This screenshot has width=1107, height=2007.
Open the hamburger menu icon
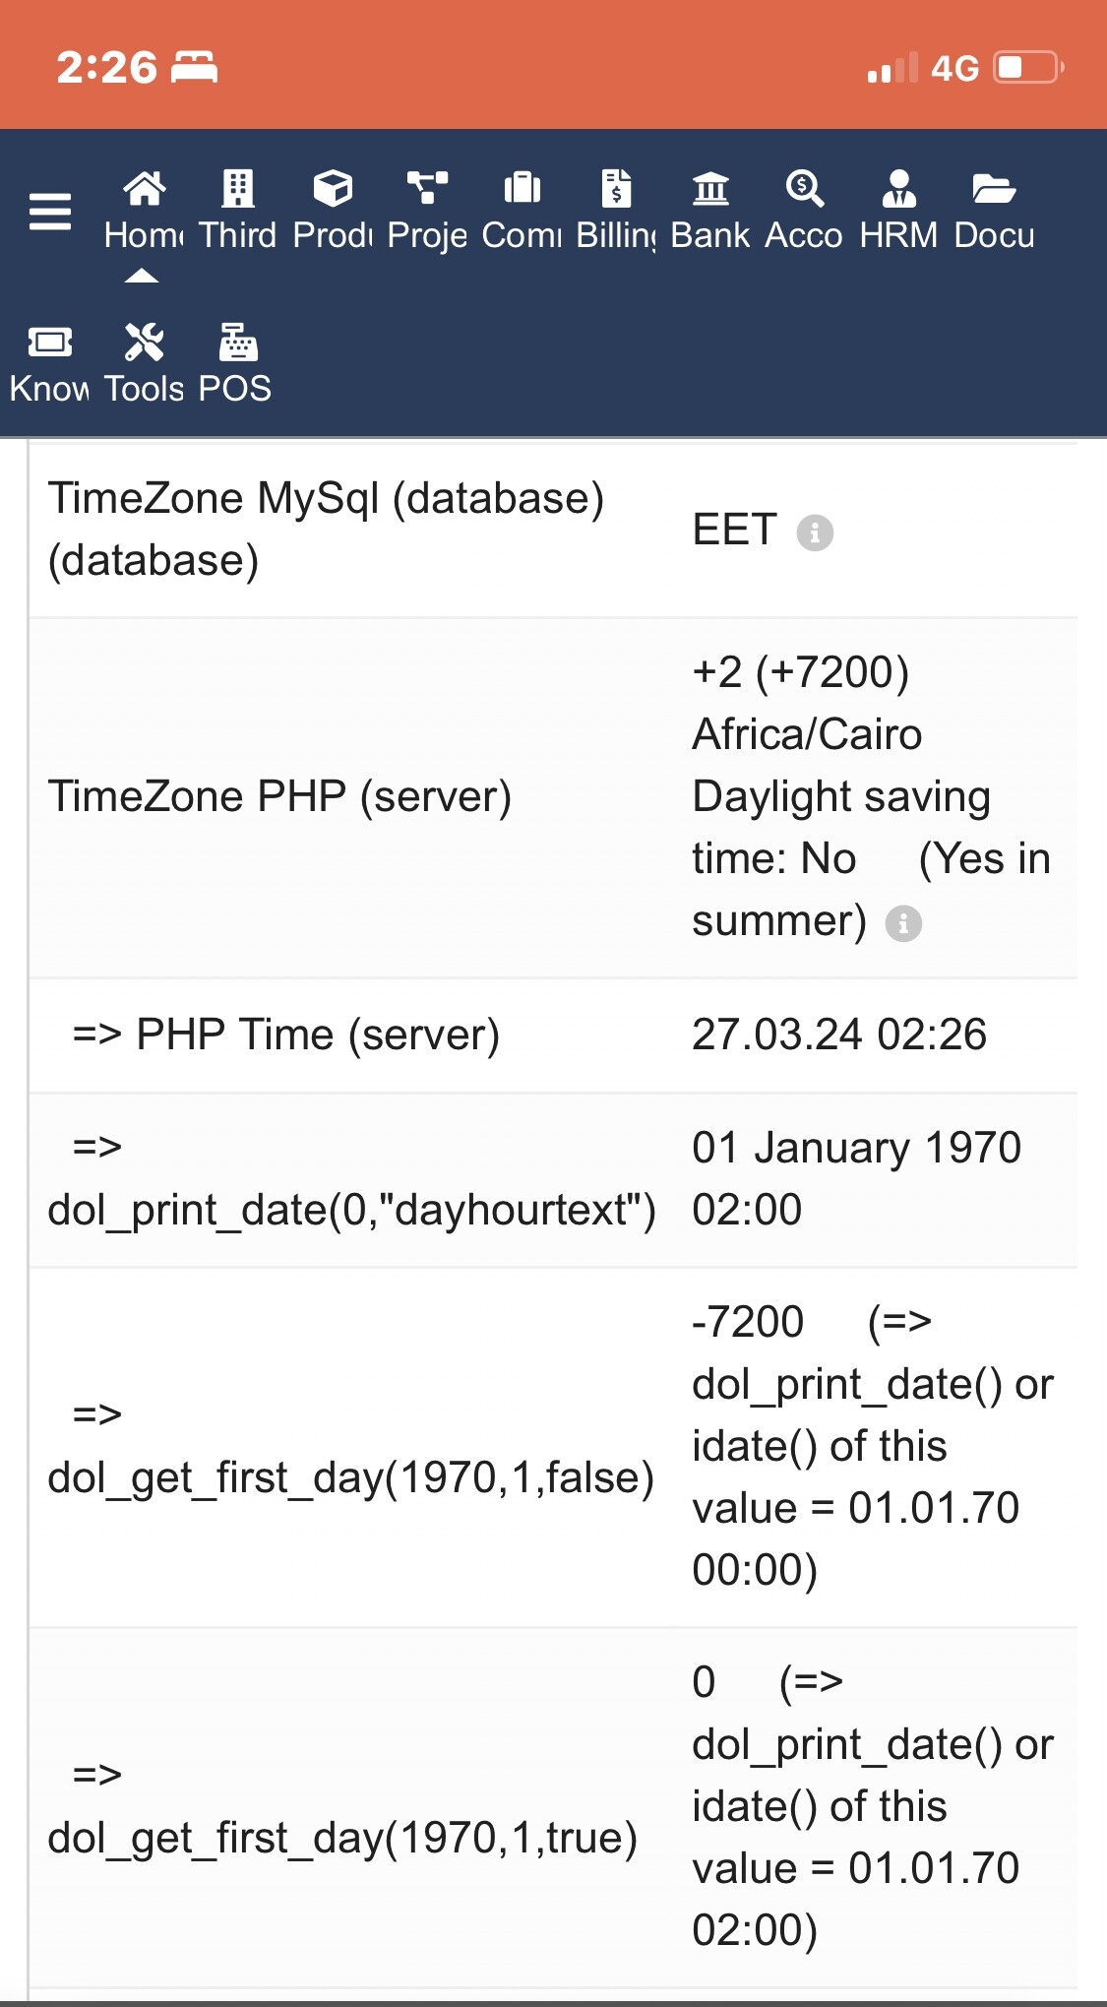tap(50, 212)
